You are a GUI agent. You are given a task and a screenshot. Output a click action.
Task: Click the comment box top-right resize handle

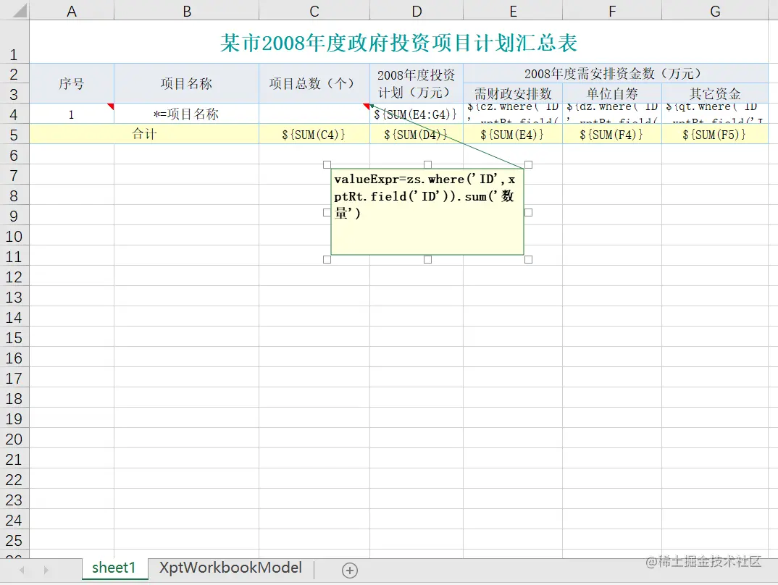coord(528,164)
